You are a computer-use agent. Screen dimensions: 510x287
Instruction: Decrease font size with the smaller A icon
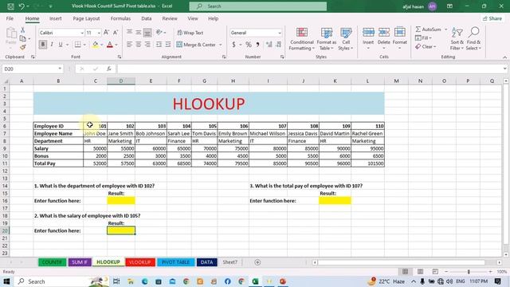116,33
